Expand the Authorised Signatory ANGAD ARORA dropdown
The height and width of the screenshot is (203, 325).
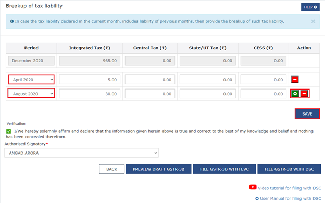point(81,153)
